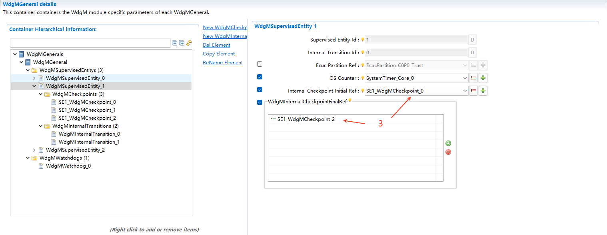Viewport: 607px width, 235px height.
Task: Click the expand all tree icon
Action: [x=182, y=43]
